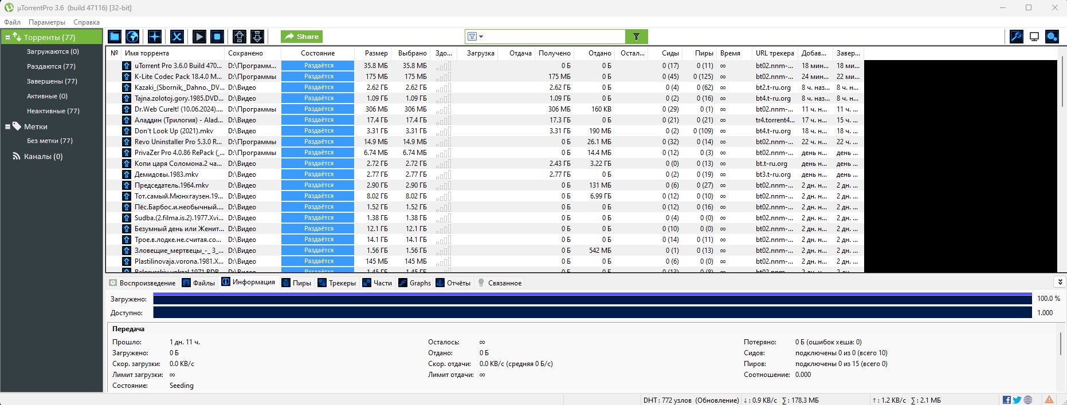Collapse the details pane with chevron button
The width and height of the screenshot is (1067, 405).
1060,282
